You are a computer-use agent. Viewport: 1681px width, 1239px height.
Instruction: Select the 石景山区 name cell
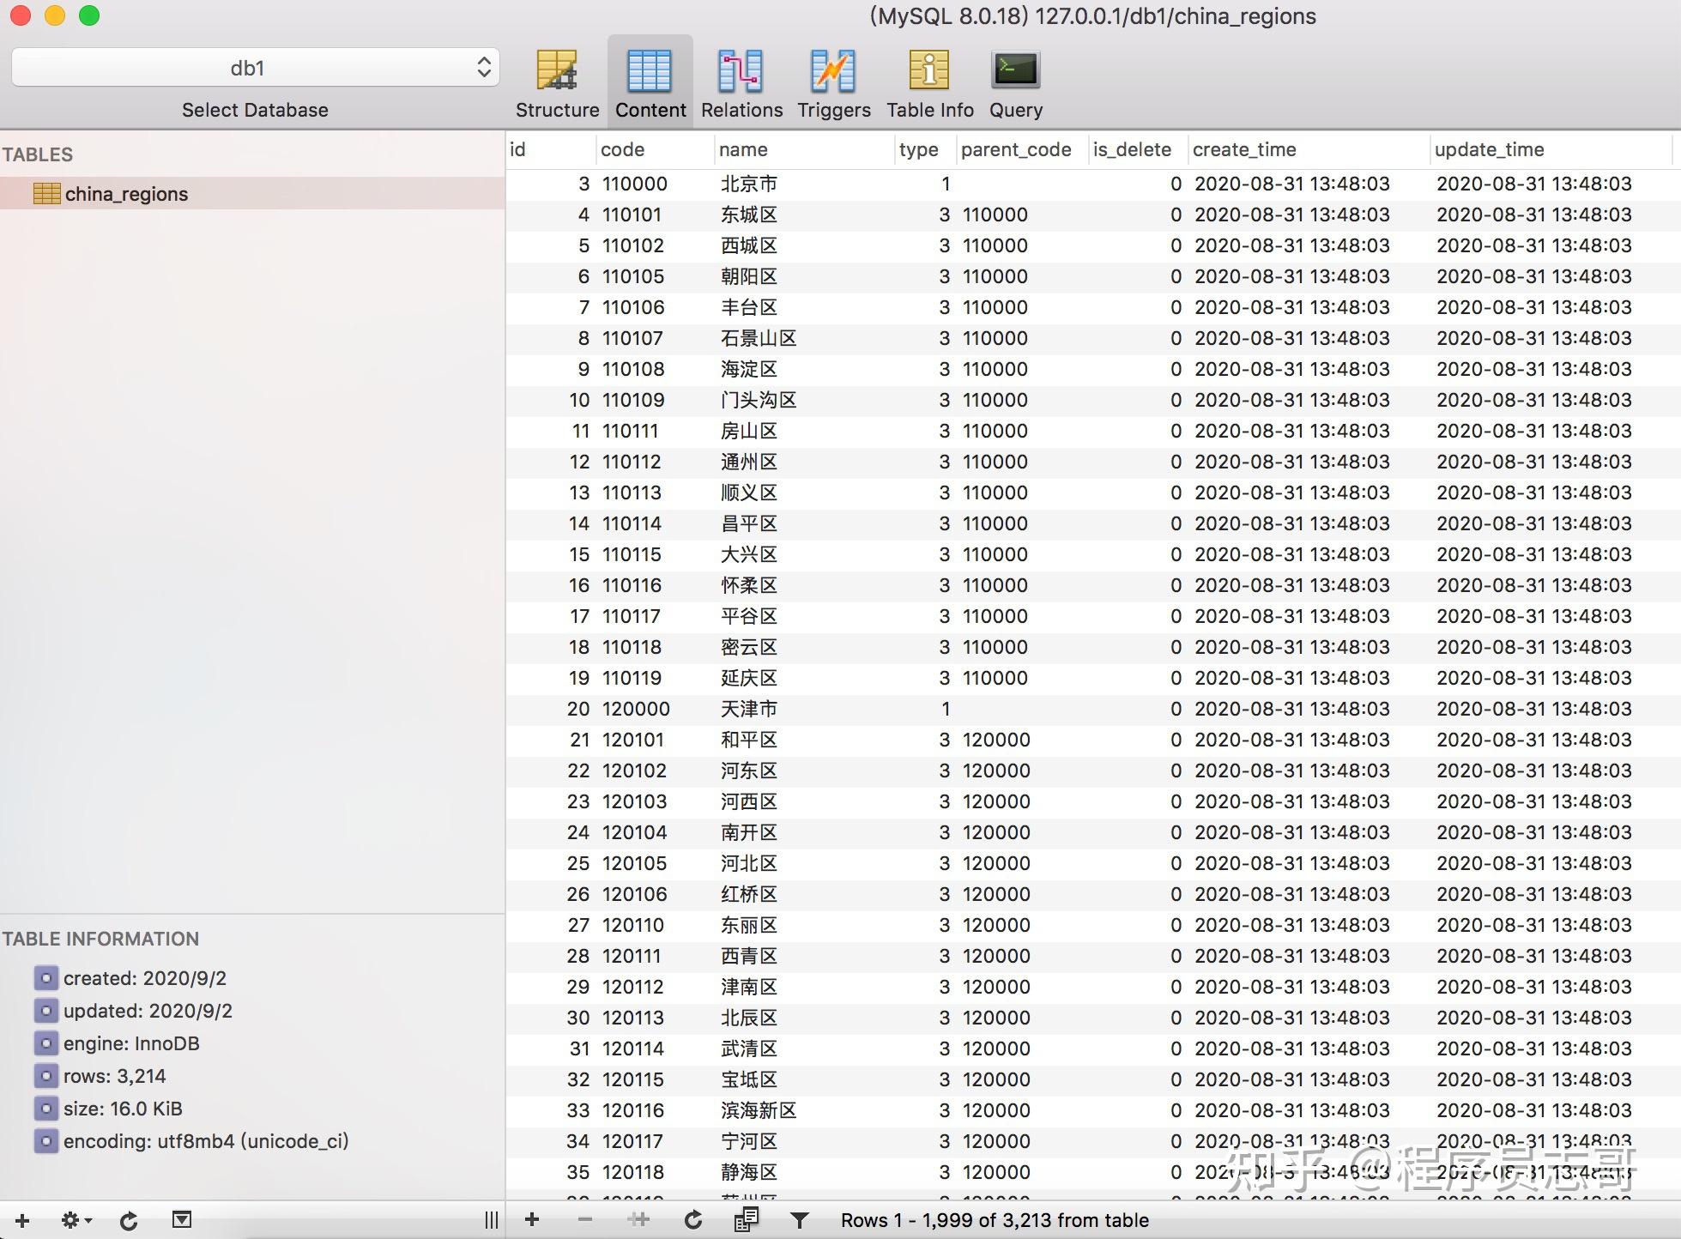(759, 338)
